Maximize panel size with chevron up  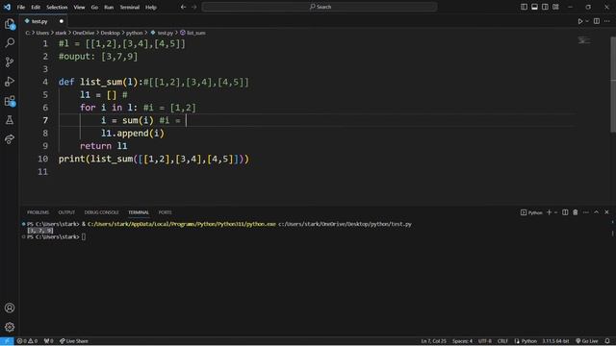point(596,212)
